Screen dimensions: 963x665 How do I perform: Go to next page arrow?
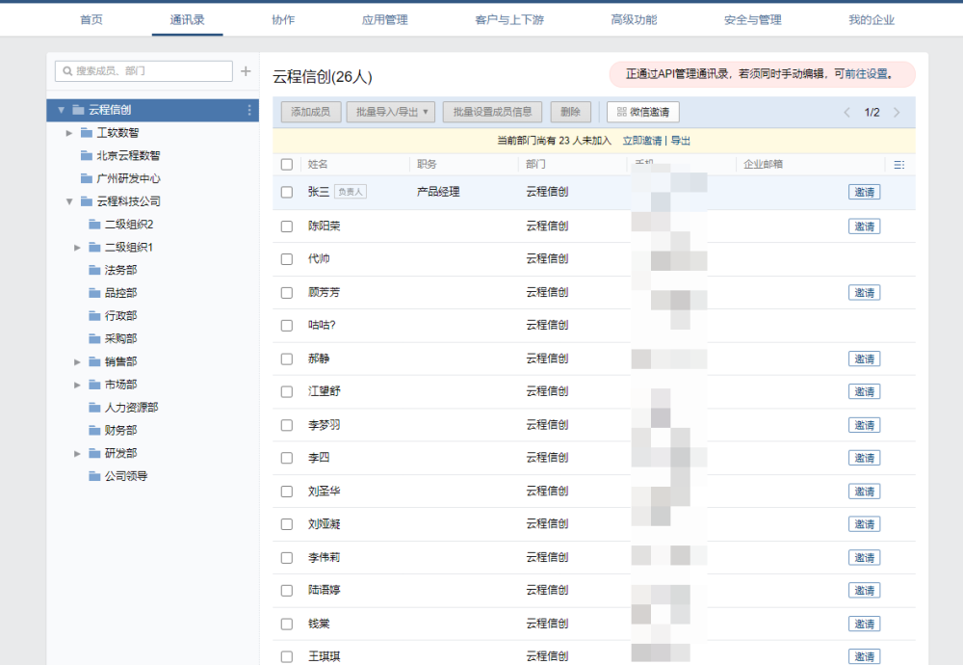[897, 113]
